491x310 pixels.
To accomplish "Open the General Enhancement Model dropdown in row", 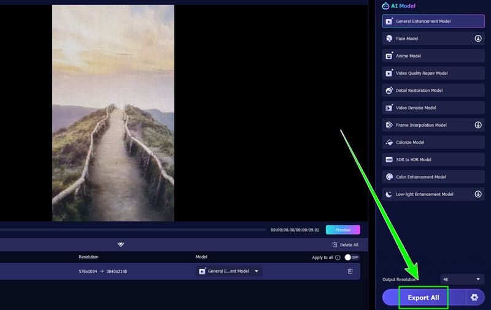I will click(229, 271).
